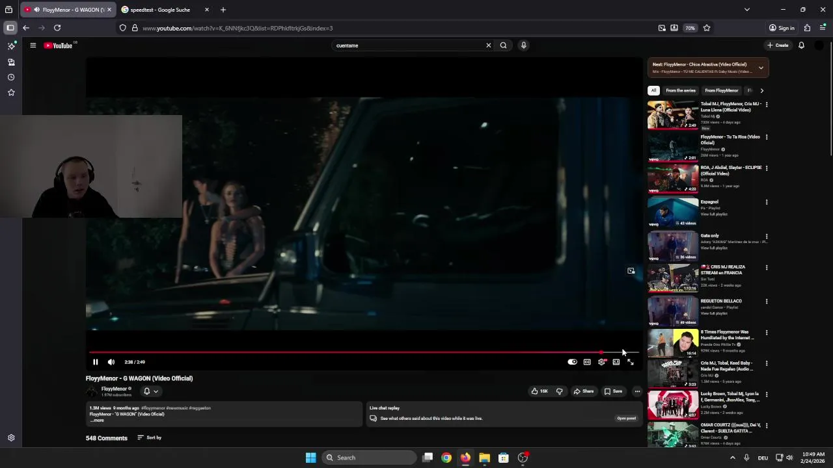
Task: Open the subscription notification bell dropdown
Action: coord(151,391)
